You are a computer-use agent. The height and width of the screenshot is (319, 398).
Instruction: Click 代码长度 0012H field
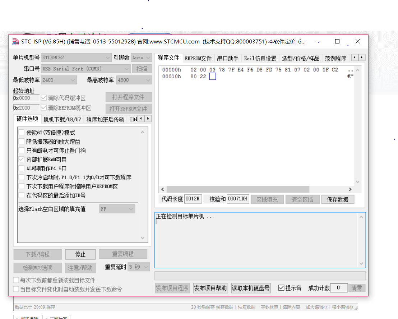point(193,199)
